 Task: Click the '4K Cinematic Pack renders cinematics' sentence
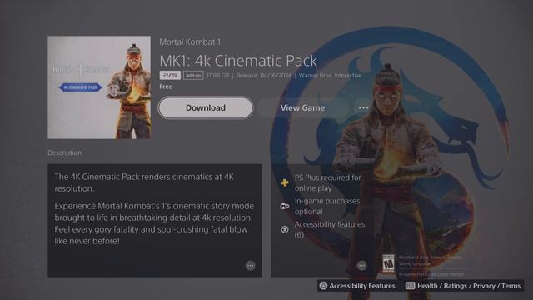[x=144, y=182]
